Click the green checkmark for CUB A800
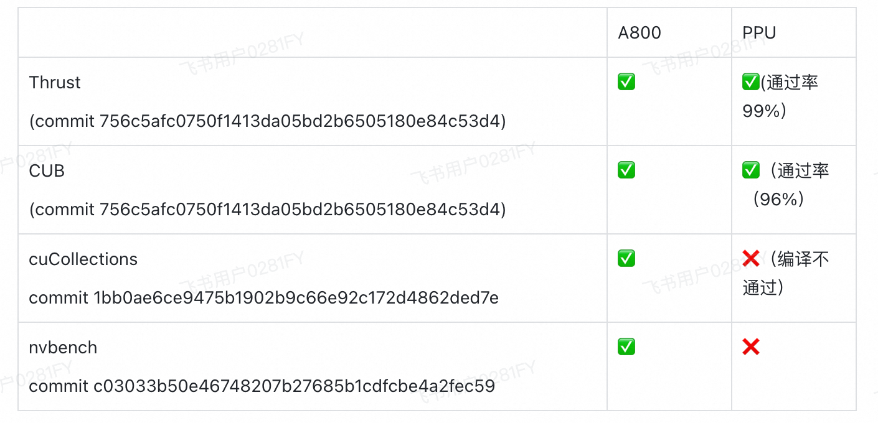878x423 pixels. (626, 170)
